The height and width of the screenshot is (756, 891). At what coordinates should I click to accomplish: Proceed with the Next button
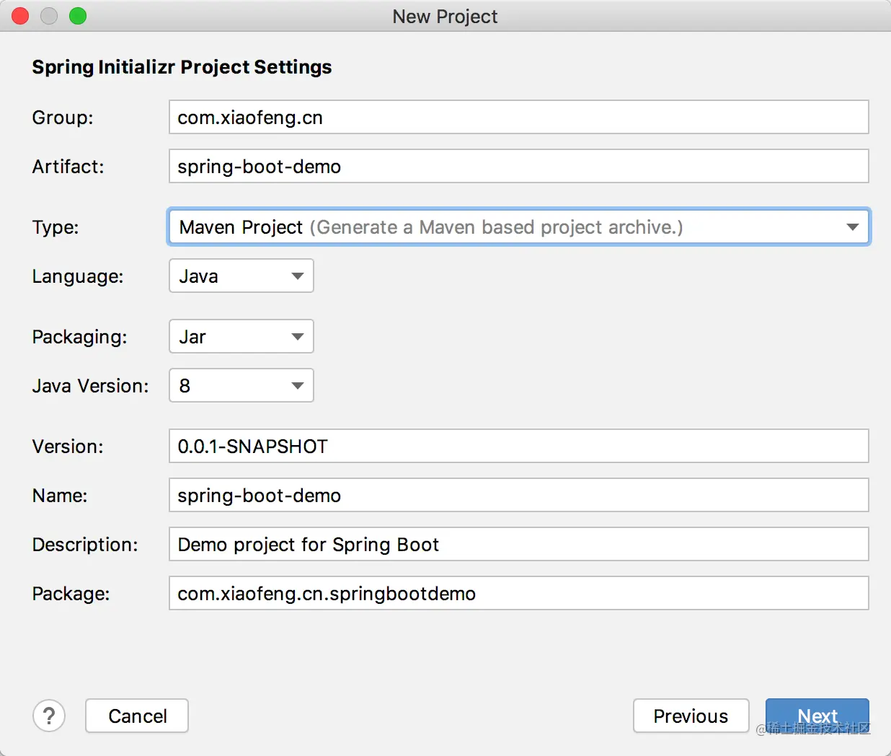817,716
